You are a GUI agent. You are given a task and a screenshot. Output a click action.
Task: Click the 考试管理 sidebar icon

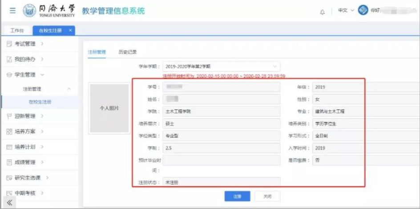(9, 44)
